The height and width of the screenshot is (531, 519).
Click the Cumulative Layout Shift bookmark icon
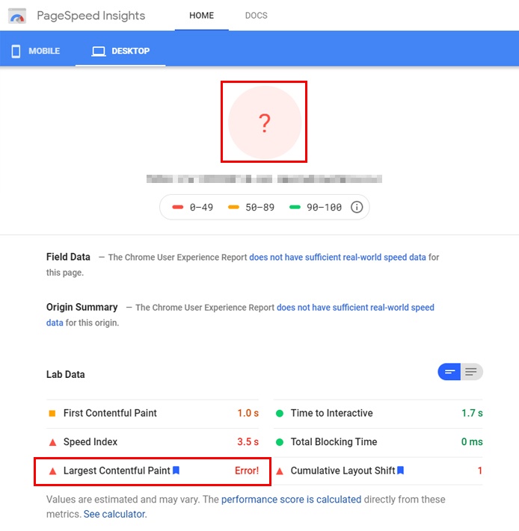coord(400,470)
